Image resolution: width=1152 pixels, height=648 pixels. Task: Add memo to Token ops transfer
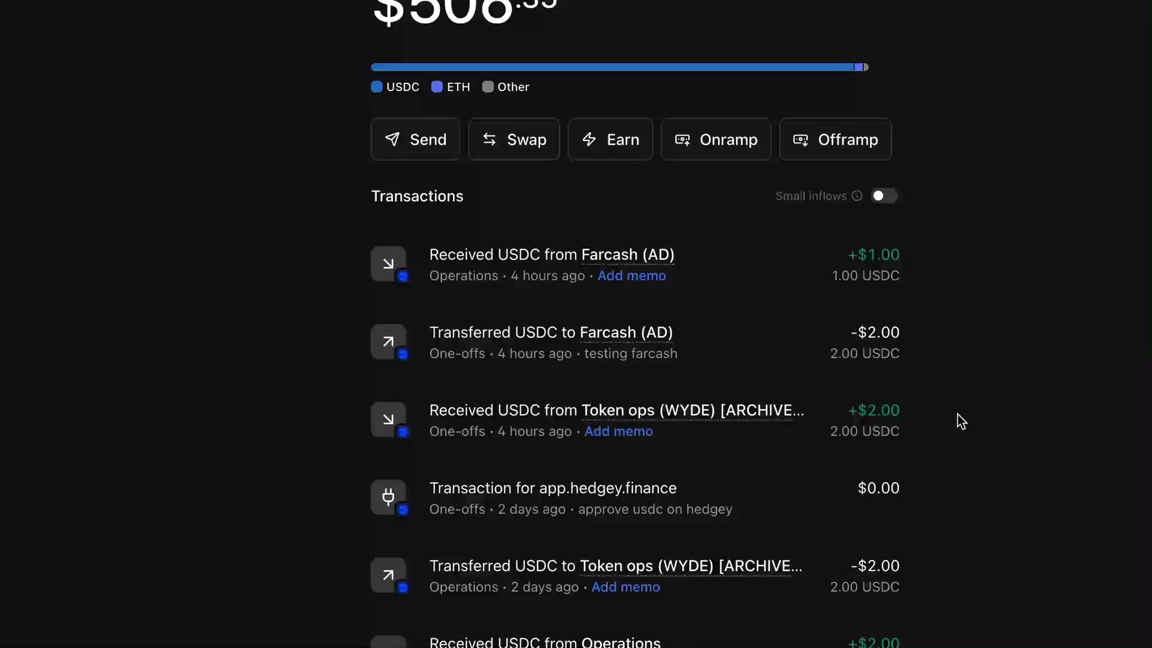625,587
